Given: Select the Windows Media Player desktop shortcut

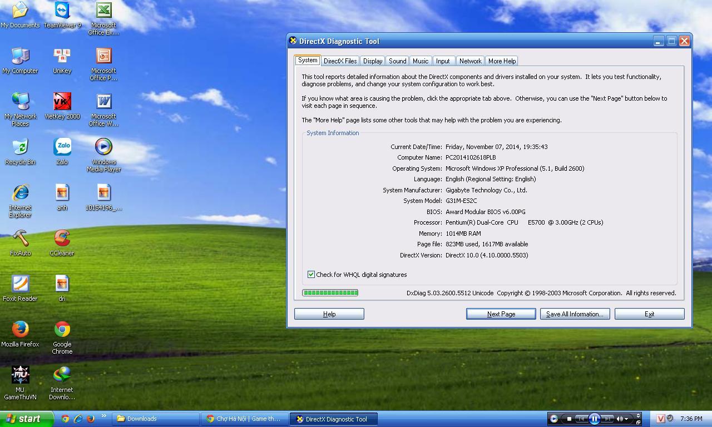Looking at the screenshot, I should click(x=103, y=155).
